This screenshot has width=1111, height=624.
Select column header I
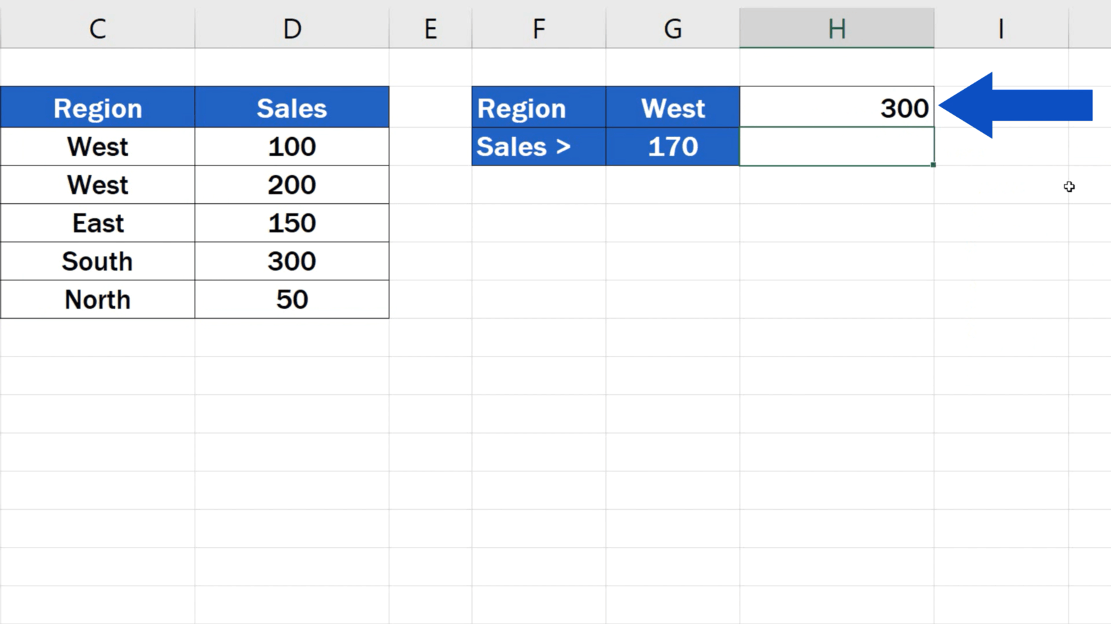[1000, 28]
